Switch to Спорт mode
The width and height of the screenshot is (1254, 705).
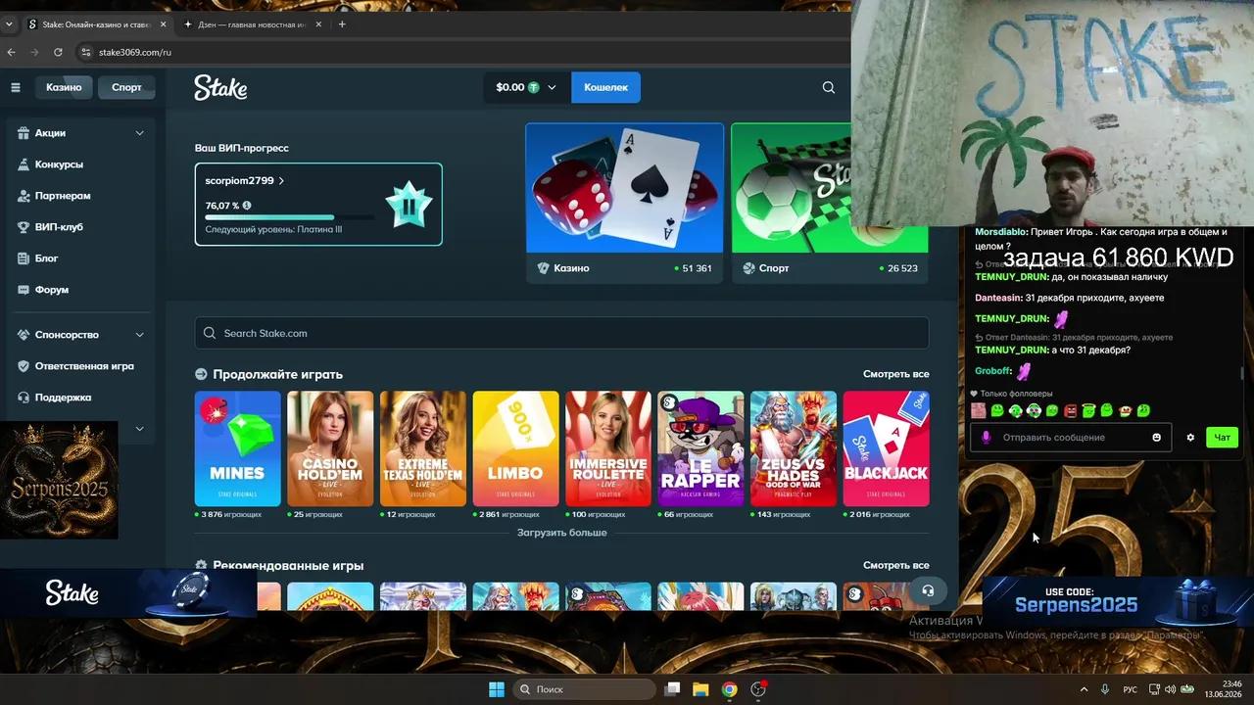pyautogui.click(x=126, y=87)
